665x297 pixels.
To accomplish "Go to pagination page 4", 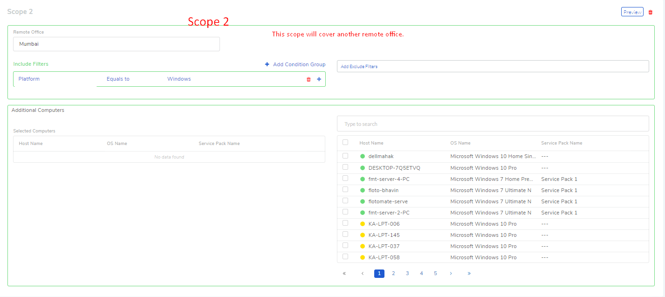I will point(421,274).
